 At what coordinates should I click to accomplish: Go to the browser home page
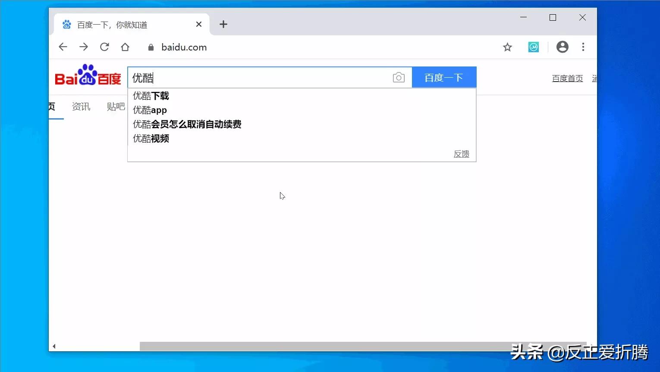pyautogui.click(x=125, y=47)
